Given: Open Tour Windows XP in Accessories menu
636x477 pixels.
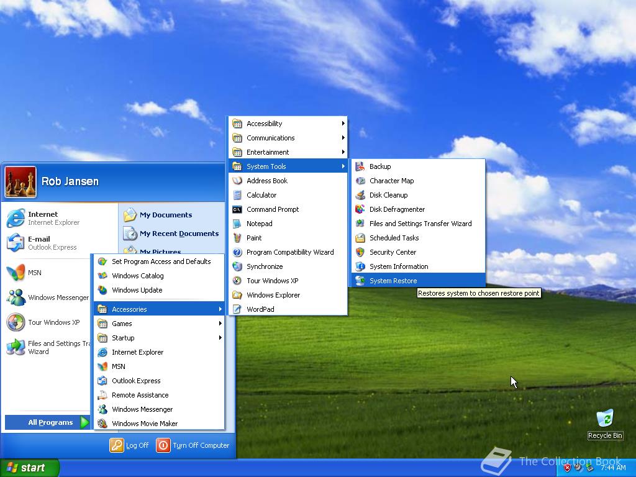Looking at the screenshot, I should click(x=288, y=281).
